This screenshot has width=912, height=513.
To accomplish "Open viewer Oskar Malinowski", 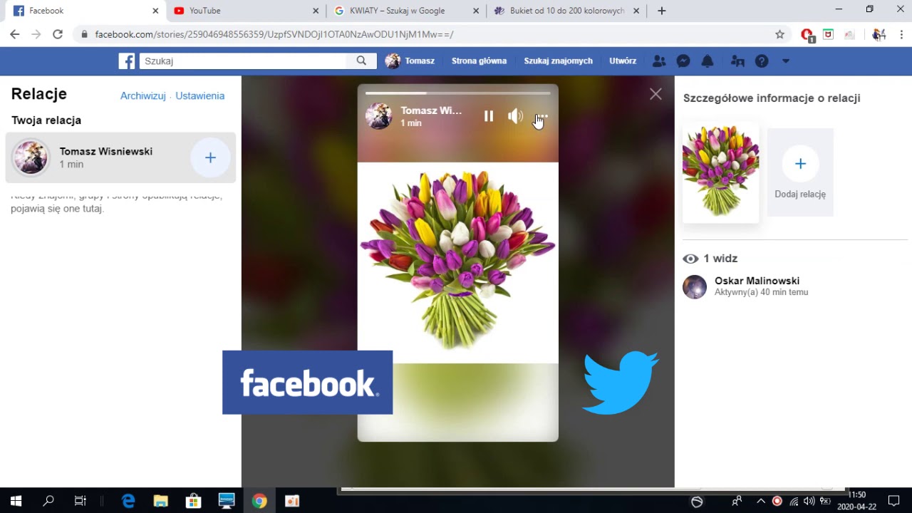I will (x=757, y=281).
